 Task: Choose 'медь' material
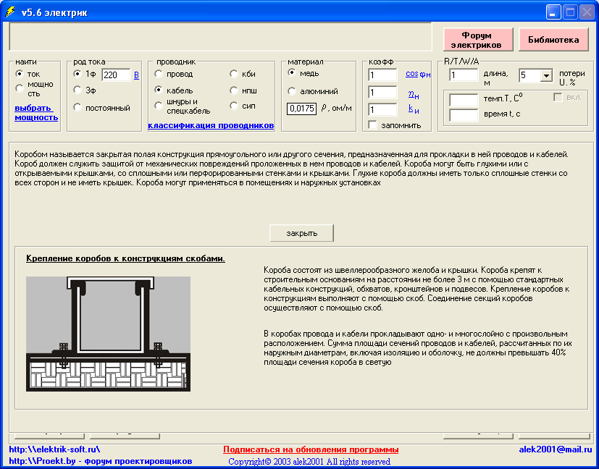(x=291, y=72)
